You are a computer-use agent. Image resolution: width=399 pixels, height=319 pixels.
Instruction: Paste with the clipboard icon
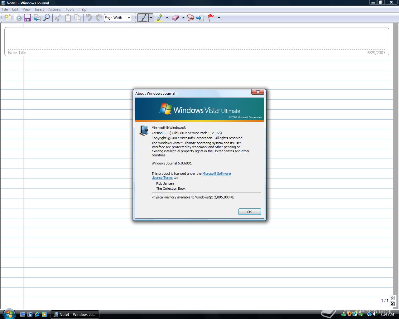[x=68, y=18]
